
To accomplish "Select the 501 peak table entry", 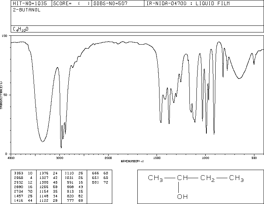I will coord(100,182).
